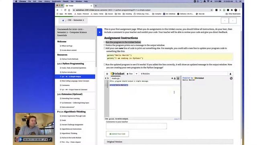Open 'Python Introduction' in sidebar

(69, 72)
